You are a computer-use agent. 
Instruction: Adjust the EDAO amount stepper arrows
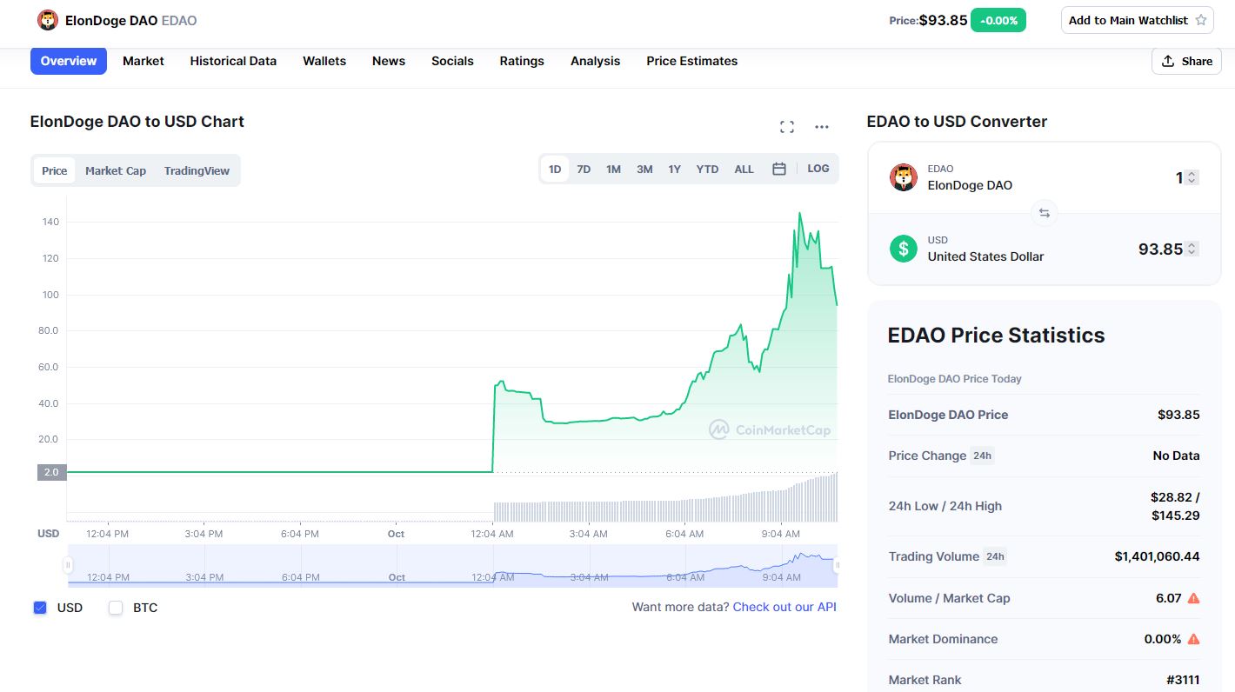(x=1192, y=177)
